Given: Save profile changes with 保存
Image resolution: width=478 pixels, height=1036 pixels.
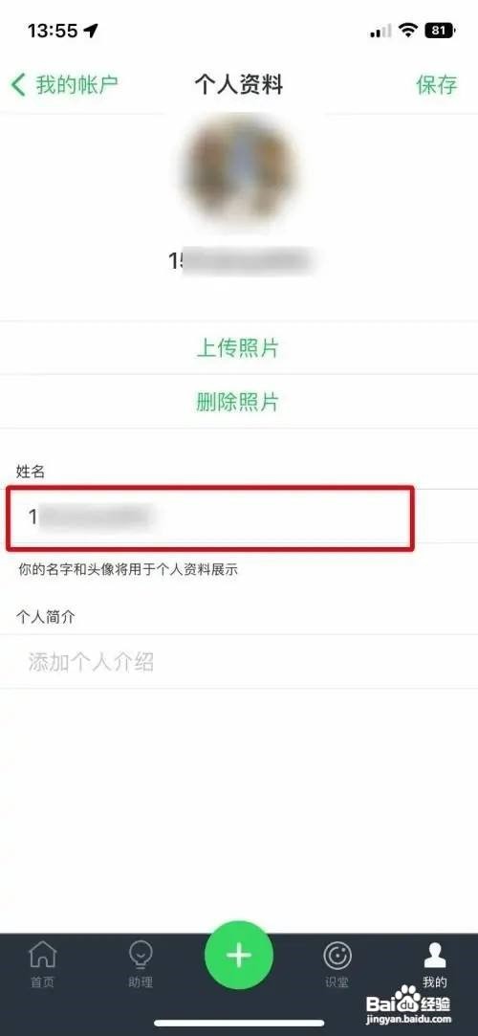Looking at the screenshot, I should (436, 84).
